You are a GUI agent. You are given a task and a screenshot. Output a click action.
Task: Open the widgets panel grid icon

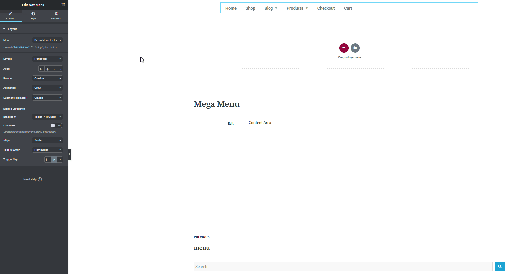tap(63, 5)
